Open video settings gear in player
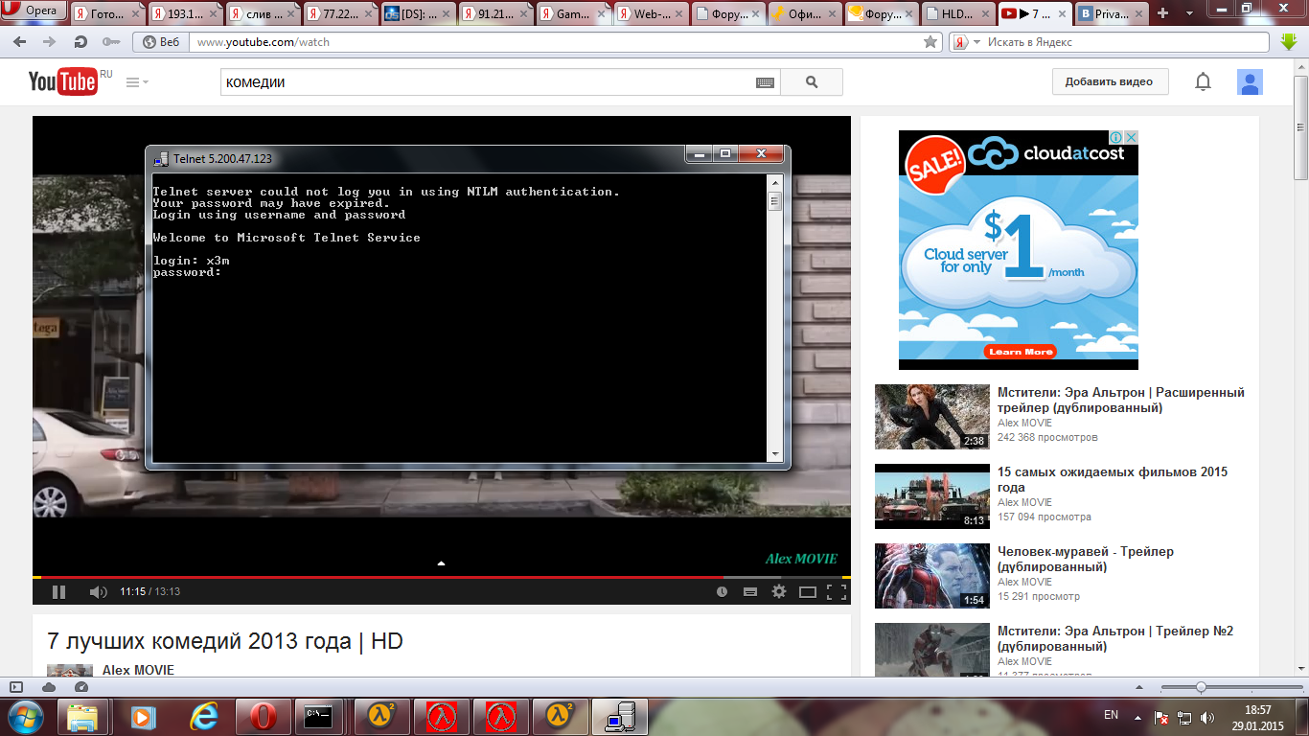This screenshot has height=736, width=1309. [x=779, y=592]
